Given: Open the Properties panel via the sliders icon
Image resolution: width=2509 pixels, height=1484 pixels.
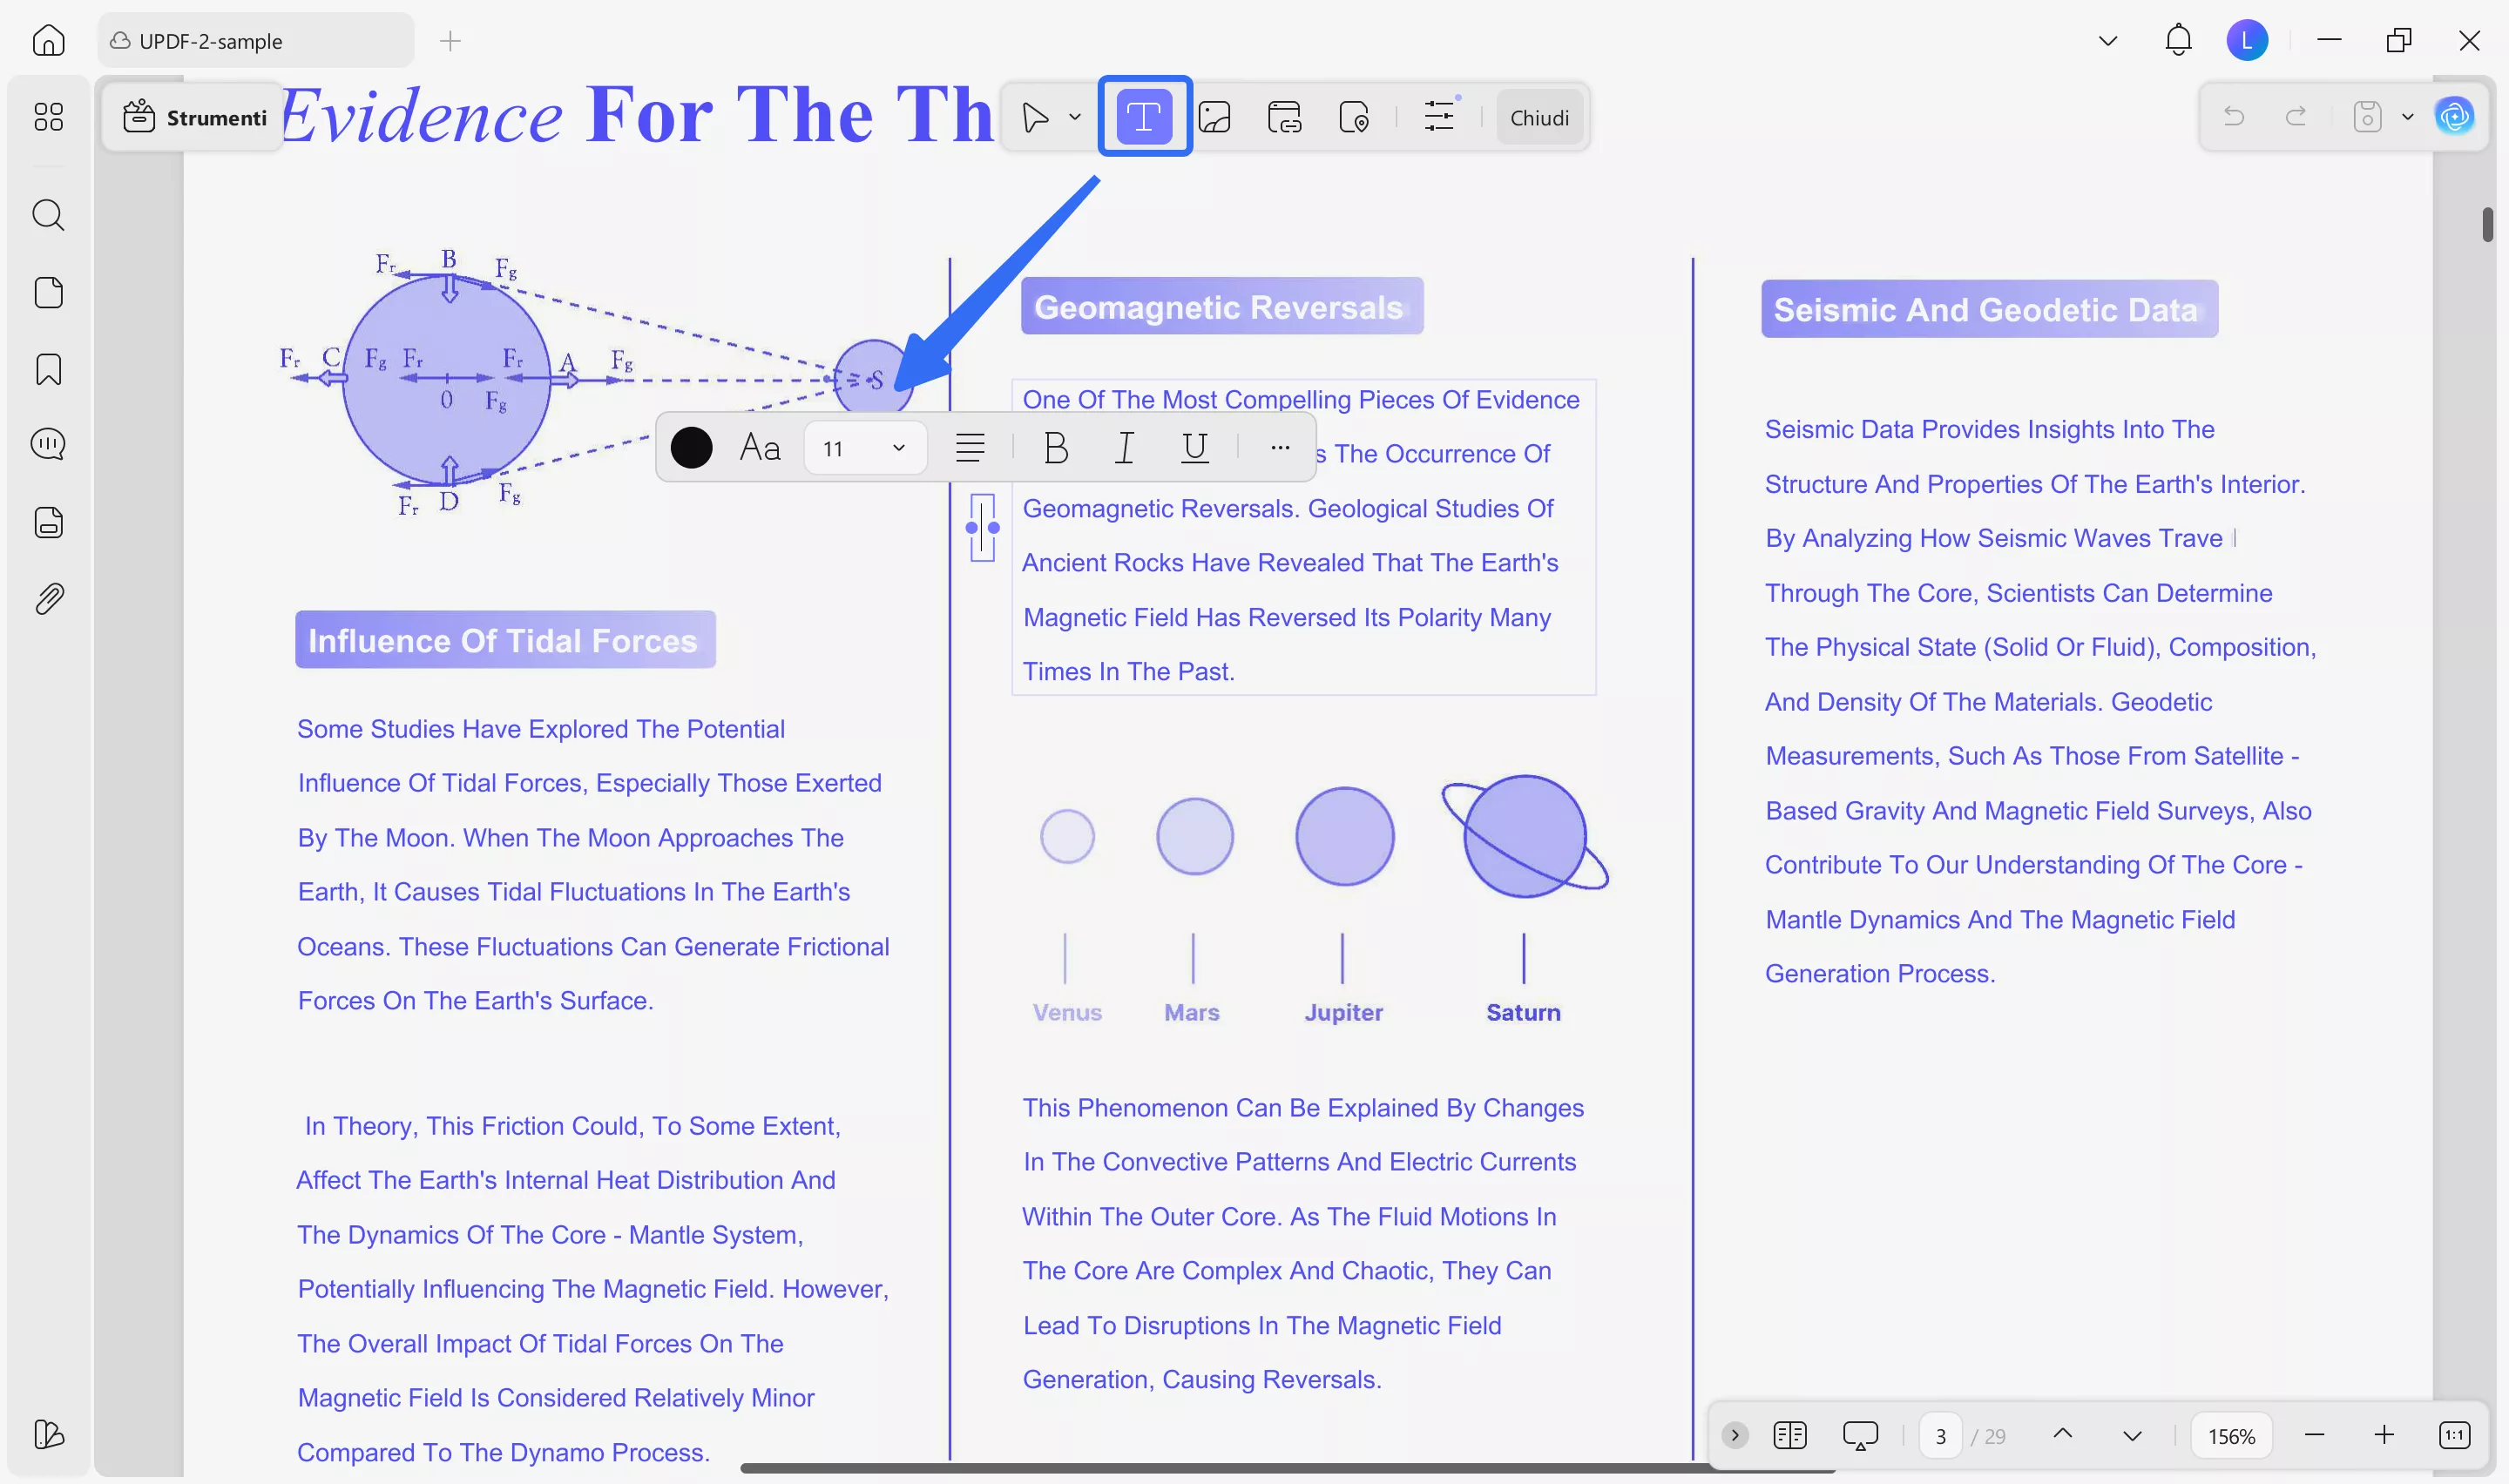Looking at the screenshot, I should click(1440, 117).
